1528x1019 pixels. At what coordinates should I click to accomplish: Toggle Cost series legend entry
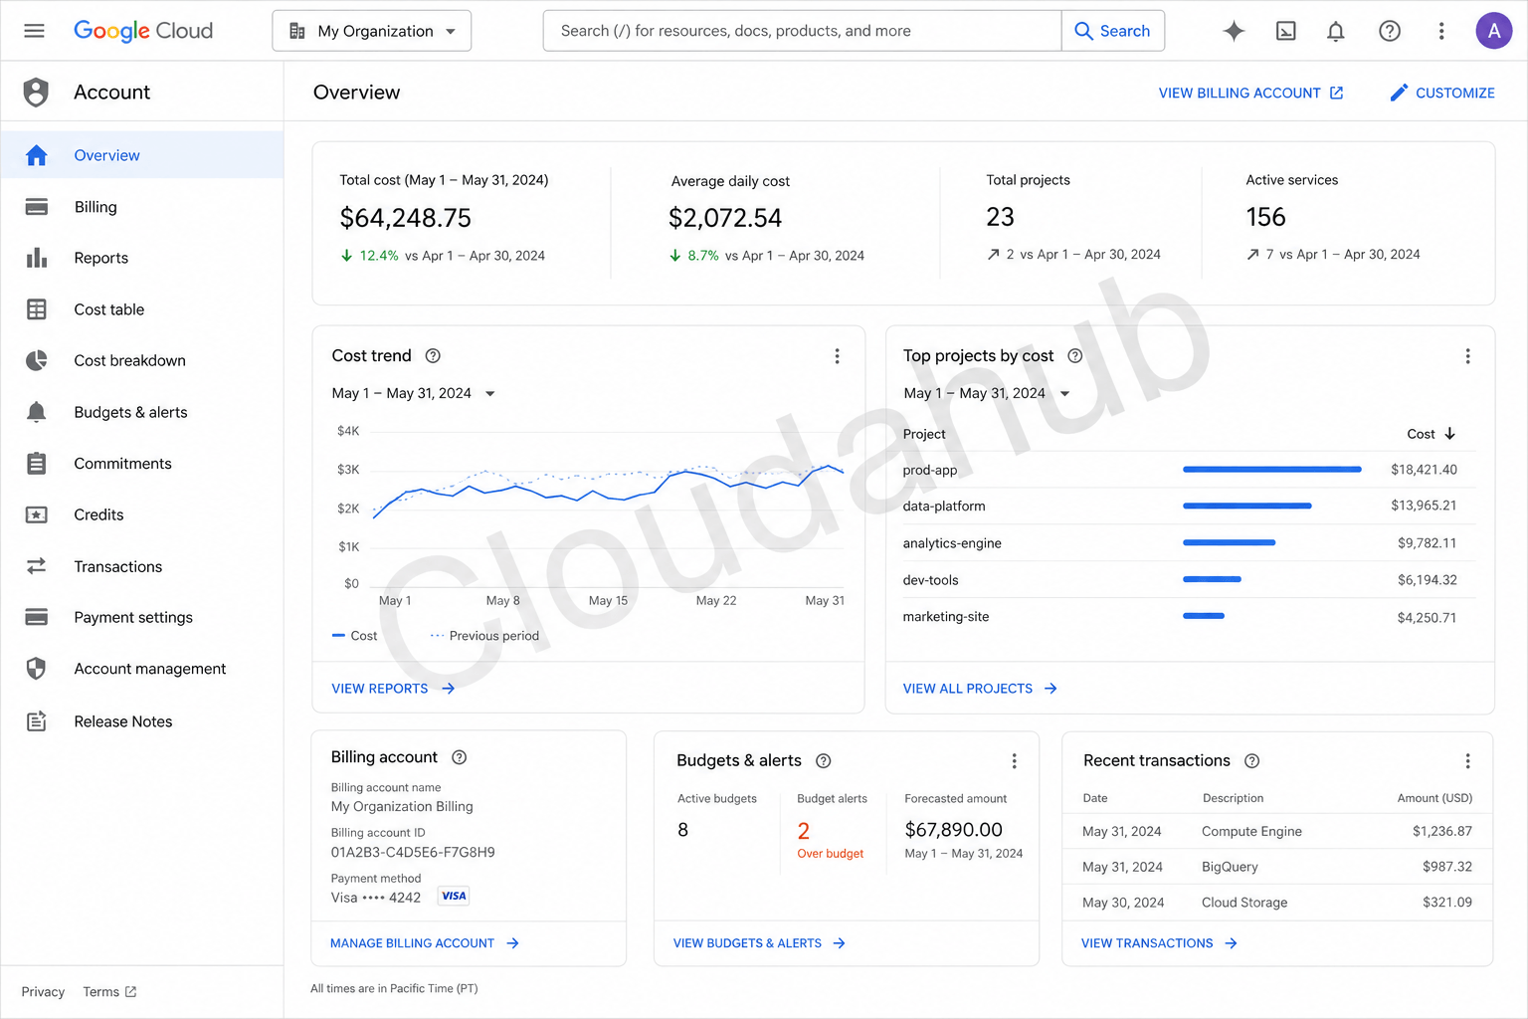pyautogui.click(x=354, y=636)
